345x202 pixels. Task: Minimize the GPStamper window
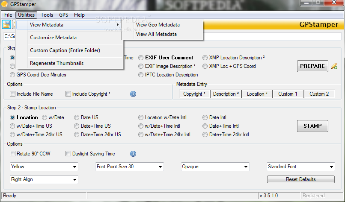[x=307, y=3]
